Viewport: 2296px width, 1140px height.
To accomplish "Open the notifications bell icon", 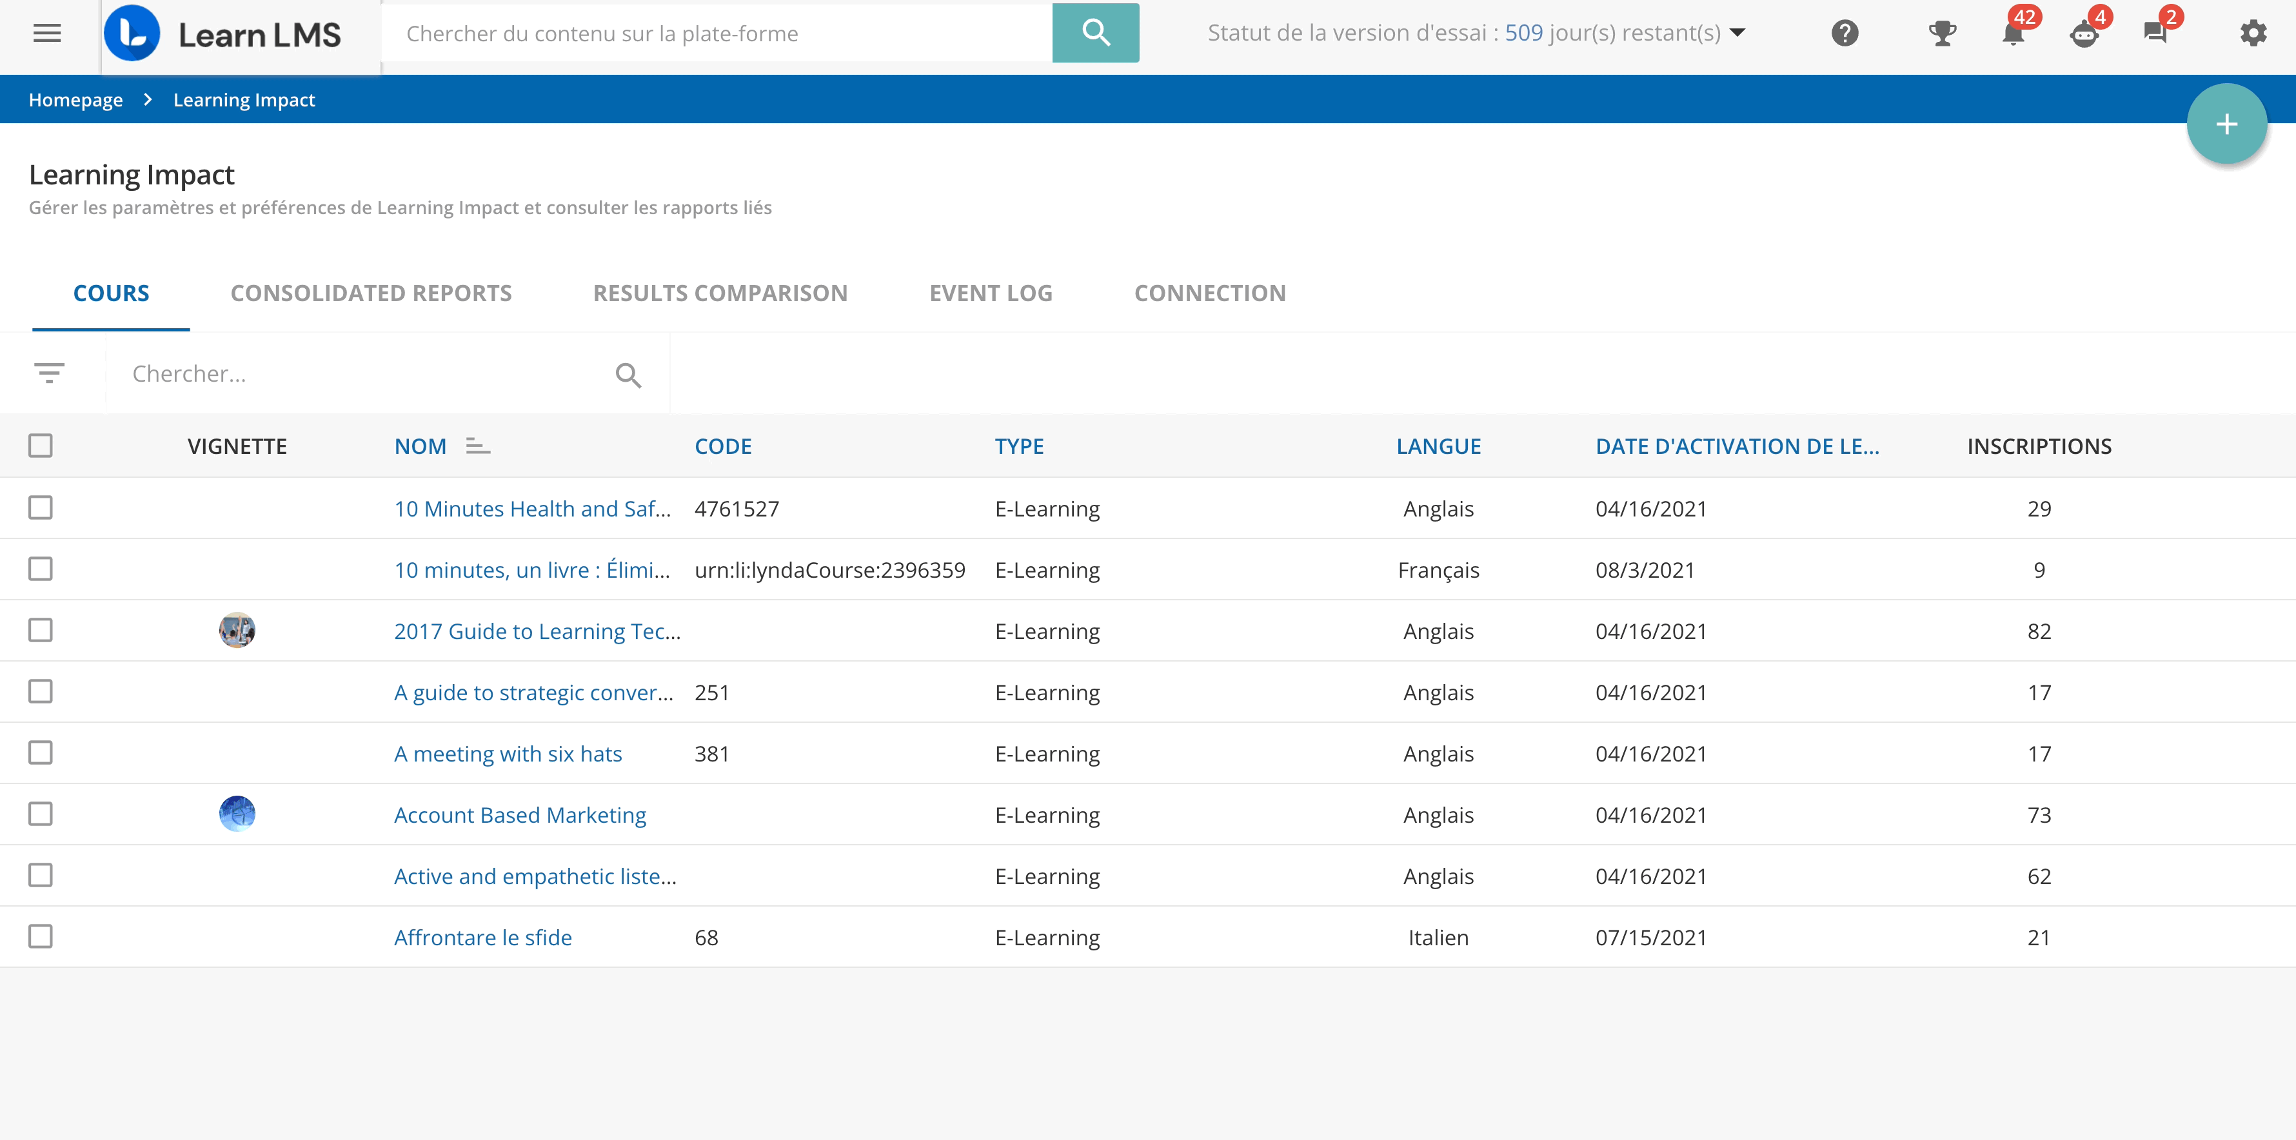I will point(2013,35).
